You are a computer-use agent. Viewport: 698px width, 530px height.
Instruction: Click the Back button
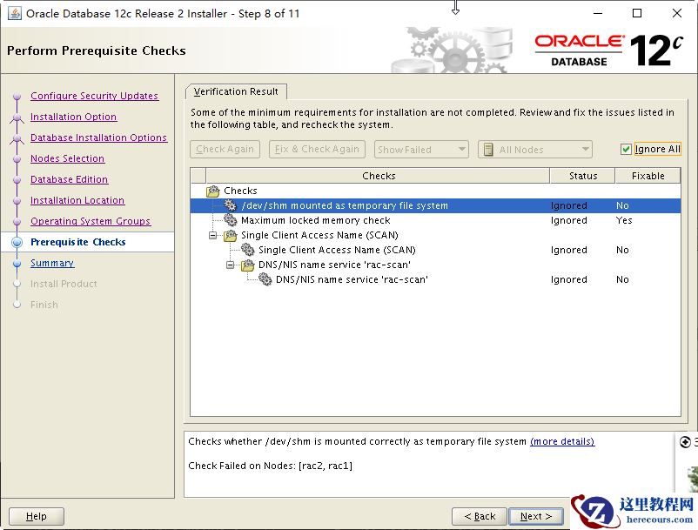pyautogui.click(x=480, y=516)
